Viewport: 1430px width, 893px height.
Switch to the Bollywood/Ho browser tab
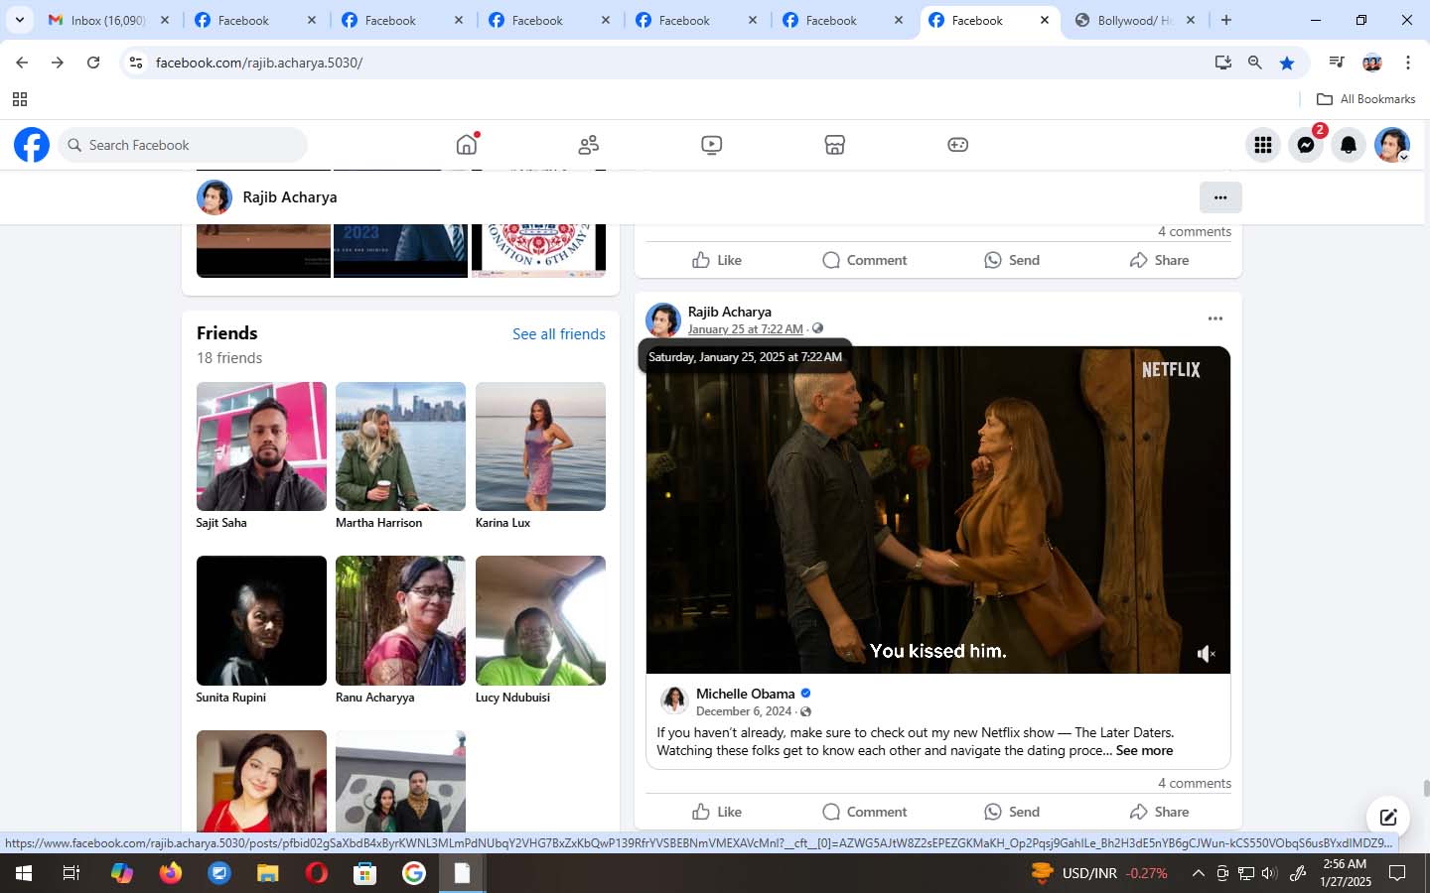point(1134,20)
